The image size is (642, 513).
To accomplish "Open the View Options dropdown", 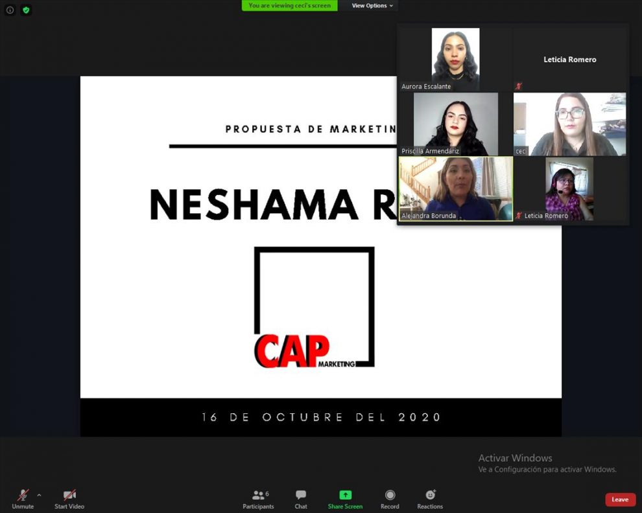I will click(372, 6).
